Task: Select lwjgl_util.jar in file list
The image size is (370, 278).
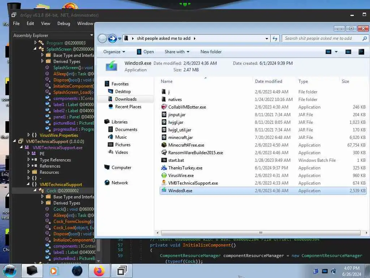Action: tap(180, 130)
